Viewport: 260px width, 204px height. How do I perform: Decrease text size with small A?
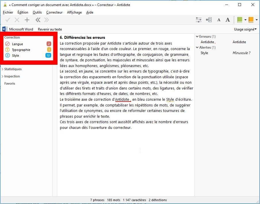(x=219, y=20)
